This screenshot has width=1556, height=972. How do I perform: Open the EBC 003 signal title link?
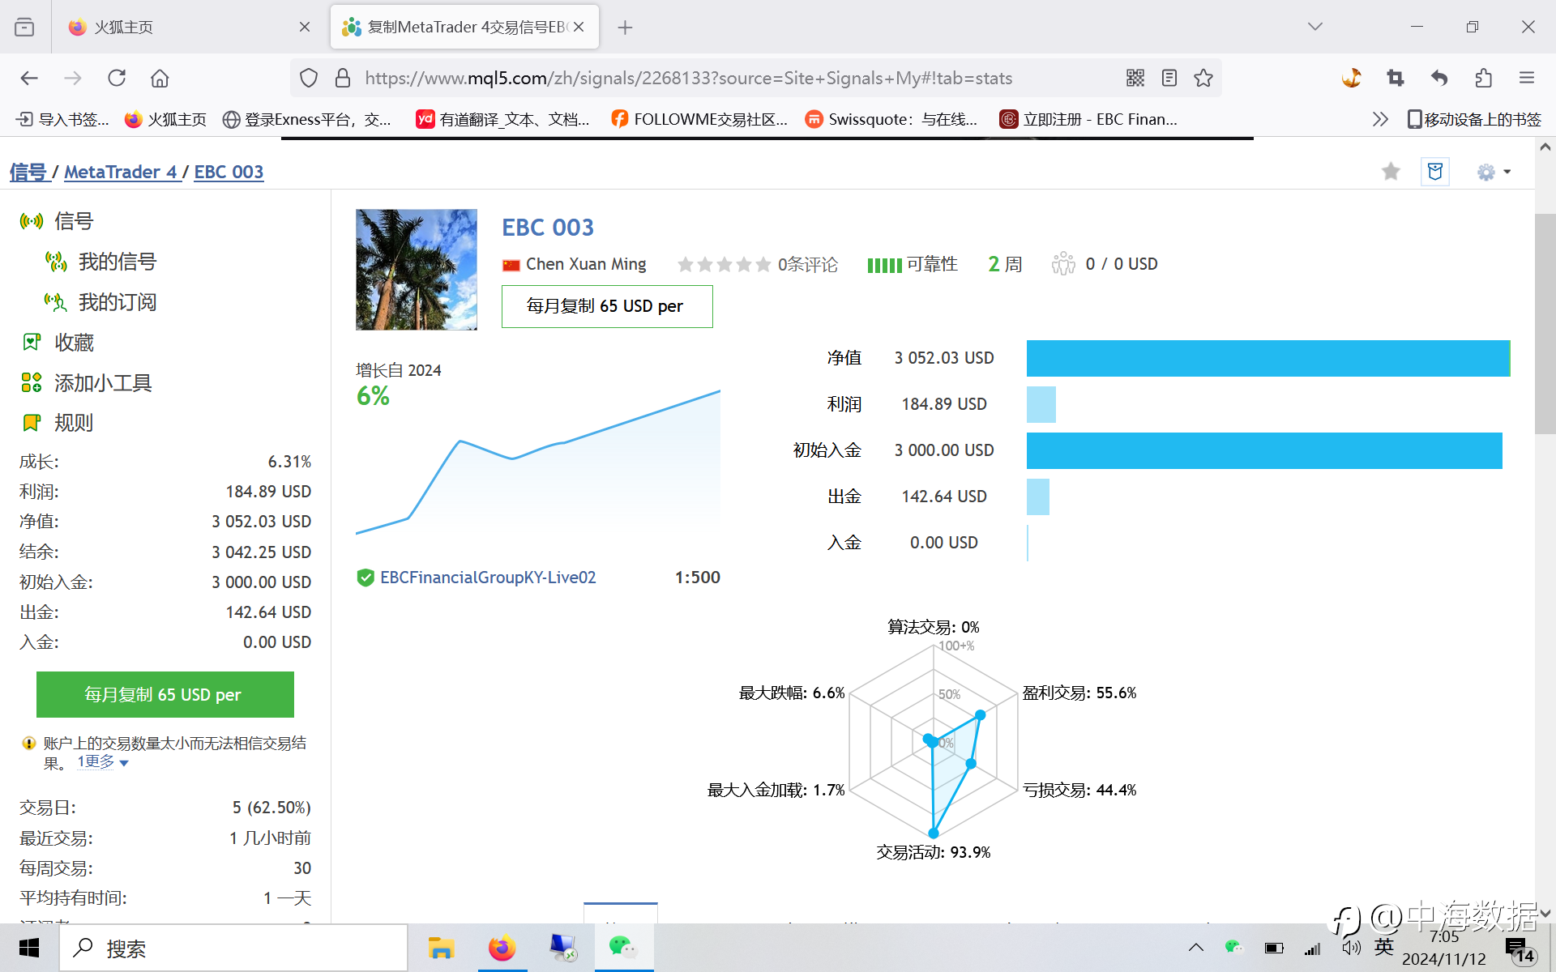click(548, 228)
